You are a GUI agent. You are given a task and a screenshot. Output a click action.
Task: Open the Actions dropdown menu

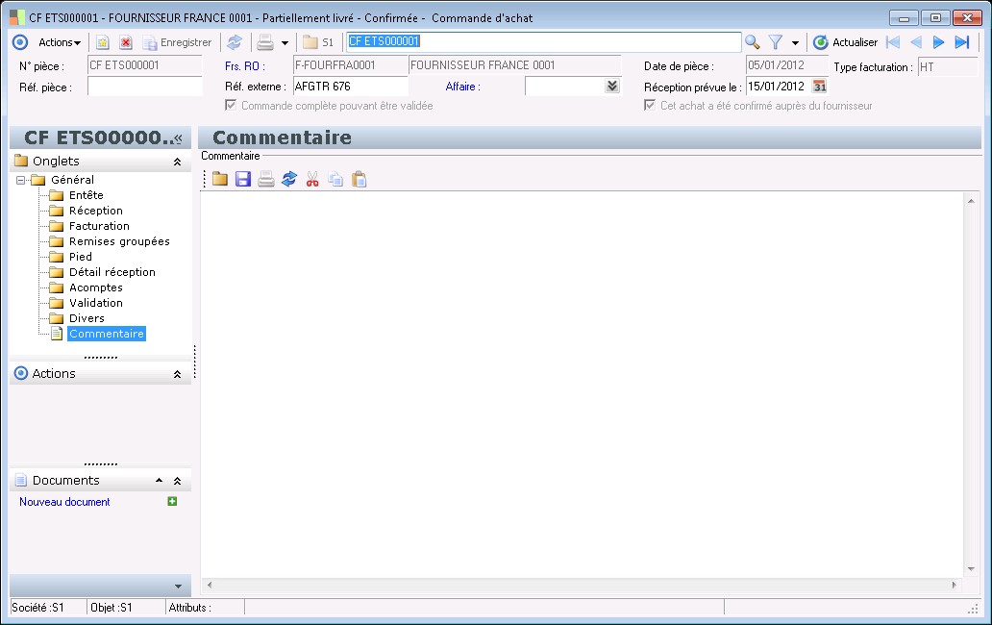pyautogui.click(x=60, y=42)
